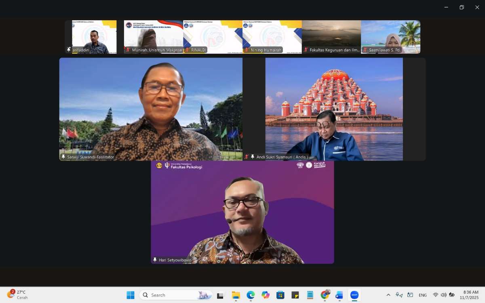Open the Windows Start menu
This screenshot has width=485, height=303.
tap(131, 295)
